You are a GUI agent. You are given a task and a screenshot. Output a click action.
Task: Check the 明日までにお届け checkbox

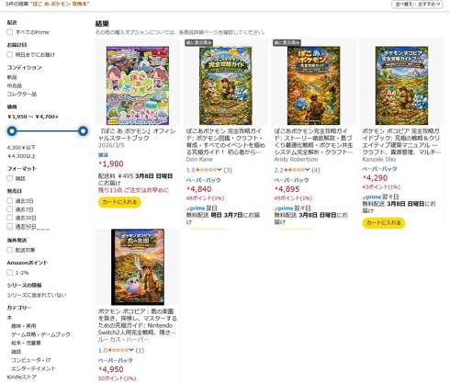10,54
